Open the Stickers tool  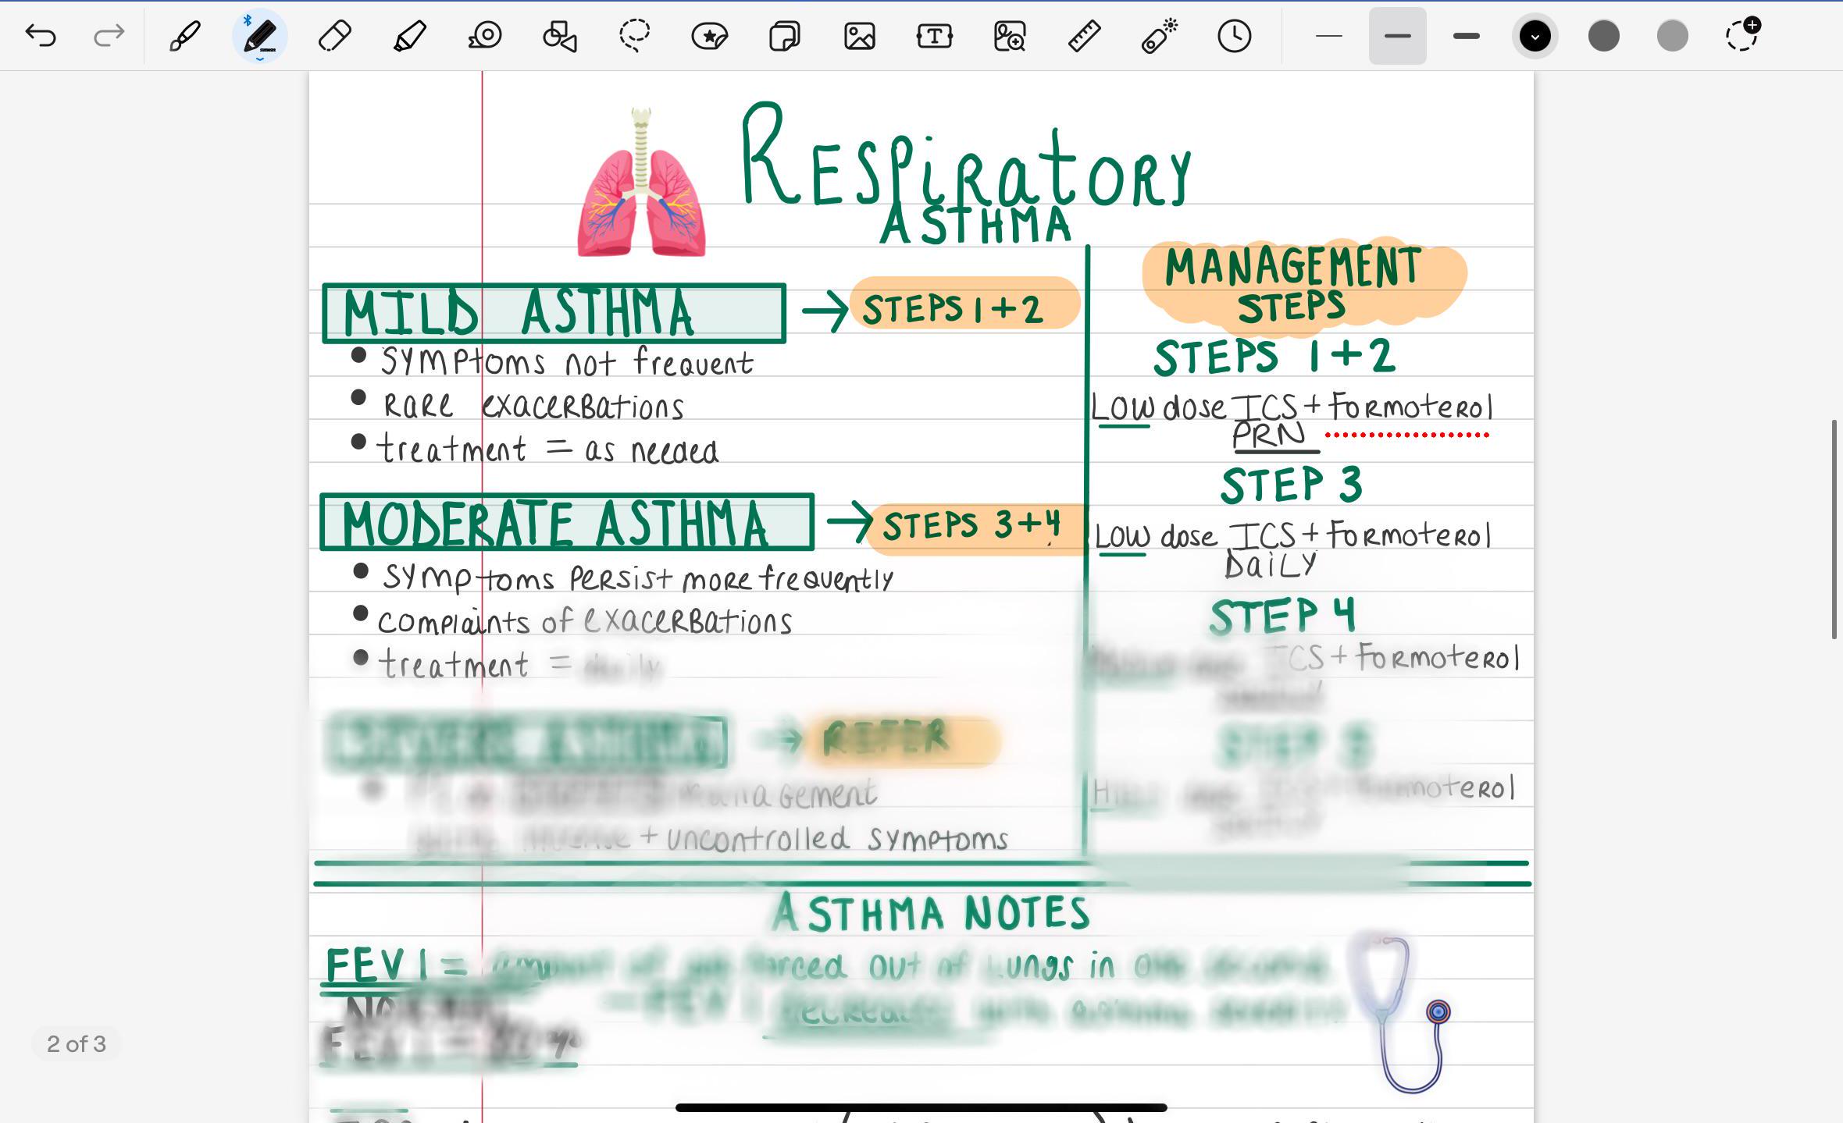[709, 36]
